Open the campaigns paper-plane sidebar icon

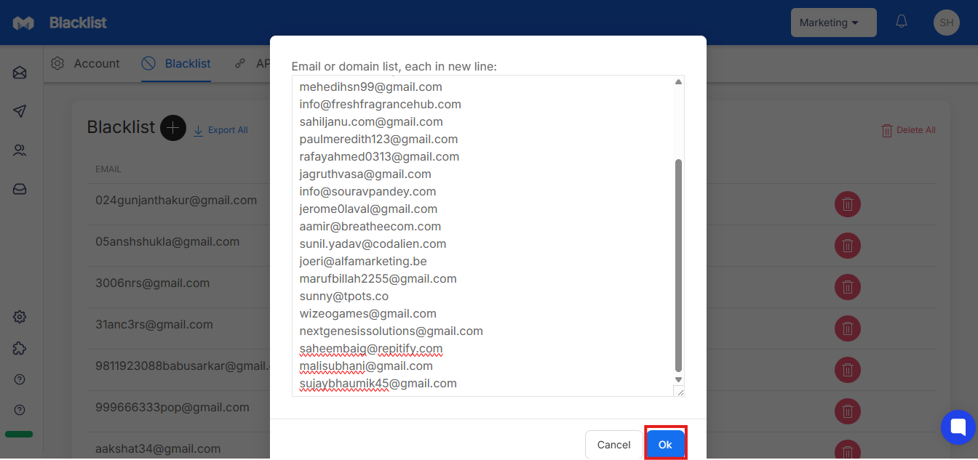(20, 111)
